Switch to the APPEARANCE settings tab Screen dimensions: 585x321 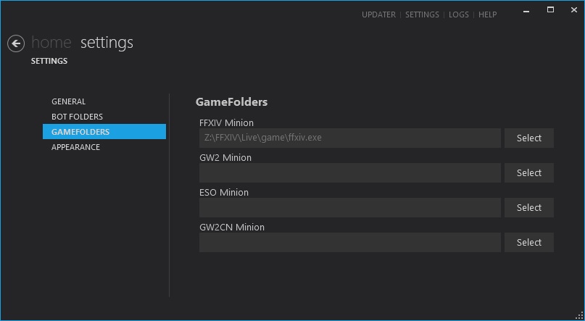tap(75, 147)
